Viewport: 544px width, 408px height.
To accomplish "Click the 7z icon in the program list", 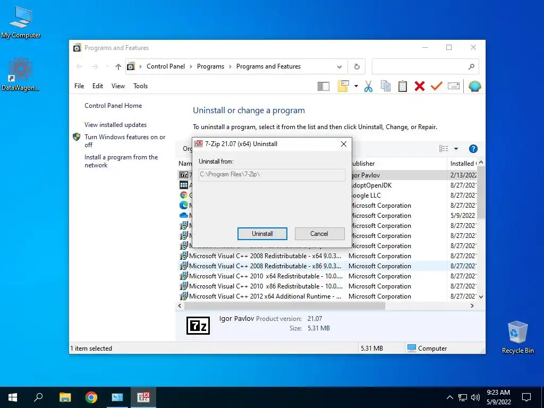I will click(183, 175).
